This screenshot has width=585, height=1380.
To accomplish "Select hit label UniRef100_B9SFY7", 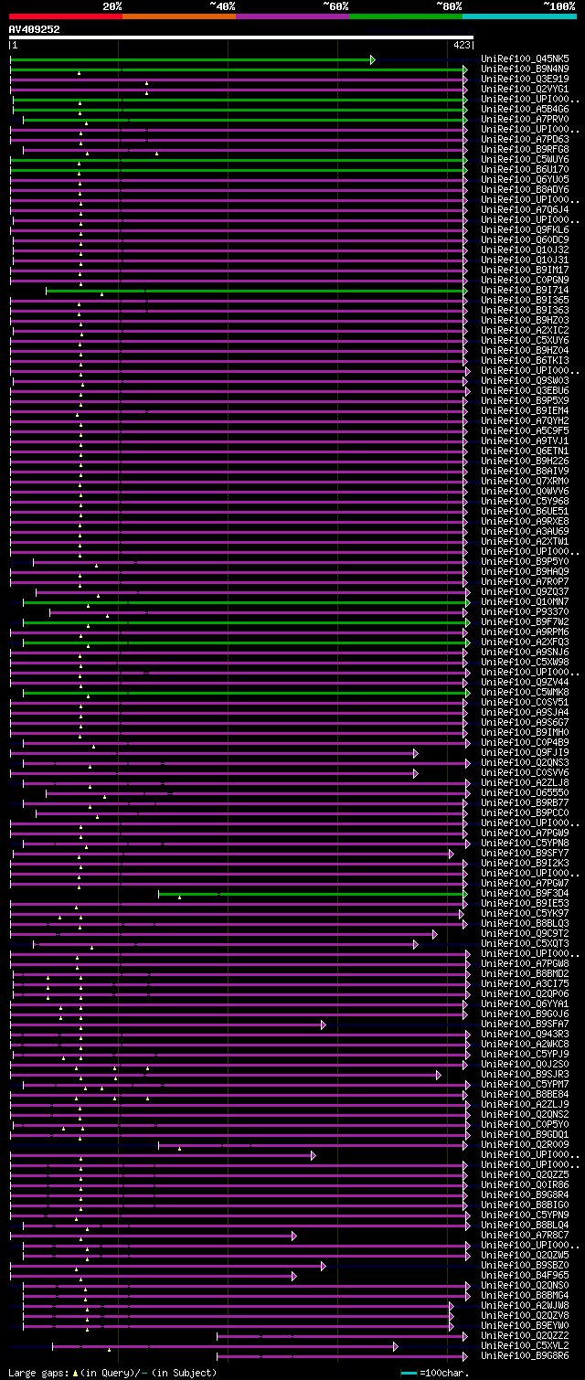I will (x=526, y=854).
